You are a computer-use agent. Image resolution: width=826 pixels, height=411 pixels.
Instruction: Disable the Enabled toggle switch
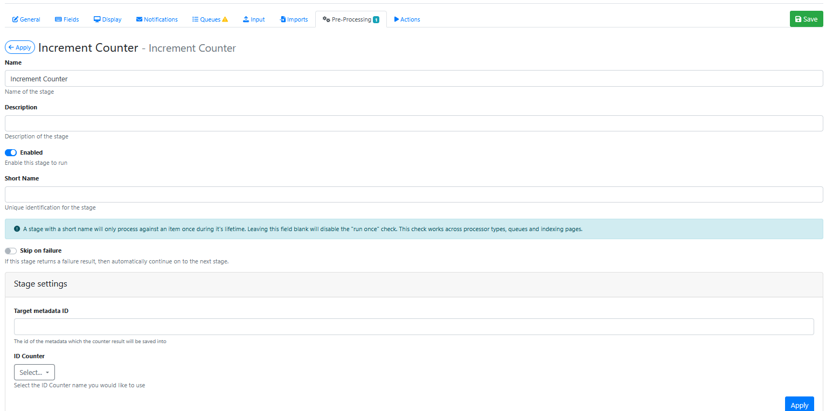click(x=11, y=152)
